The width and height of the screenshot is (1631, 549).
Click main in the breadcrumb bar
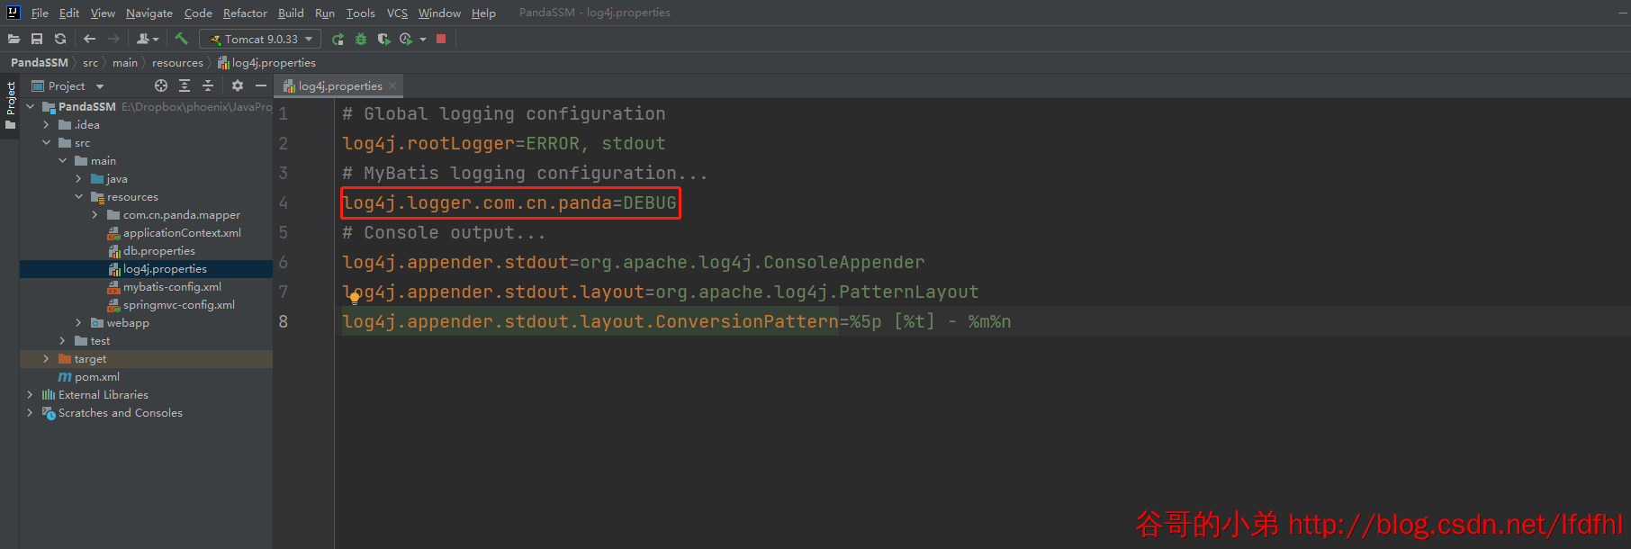click(125, 62)
